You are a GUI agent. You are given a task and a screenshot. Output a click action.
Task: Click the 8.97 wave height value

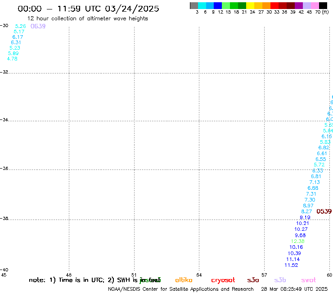pyautogui.click(x=308, y=206)
